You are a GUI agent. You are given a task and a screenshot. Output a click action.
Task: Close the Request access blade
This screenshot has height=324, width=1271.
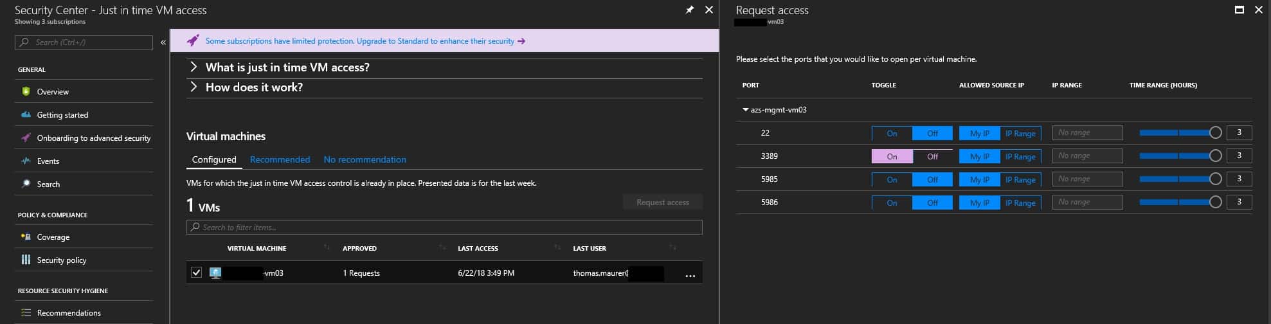[1259, 10]
